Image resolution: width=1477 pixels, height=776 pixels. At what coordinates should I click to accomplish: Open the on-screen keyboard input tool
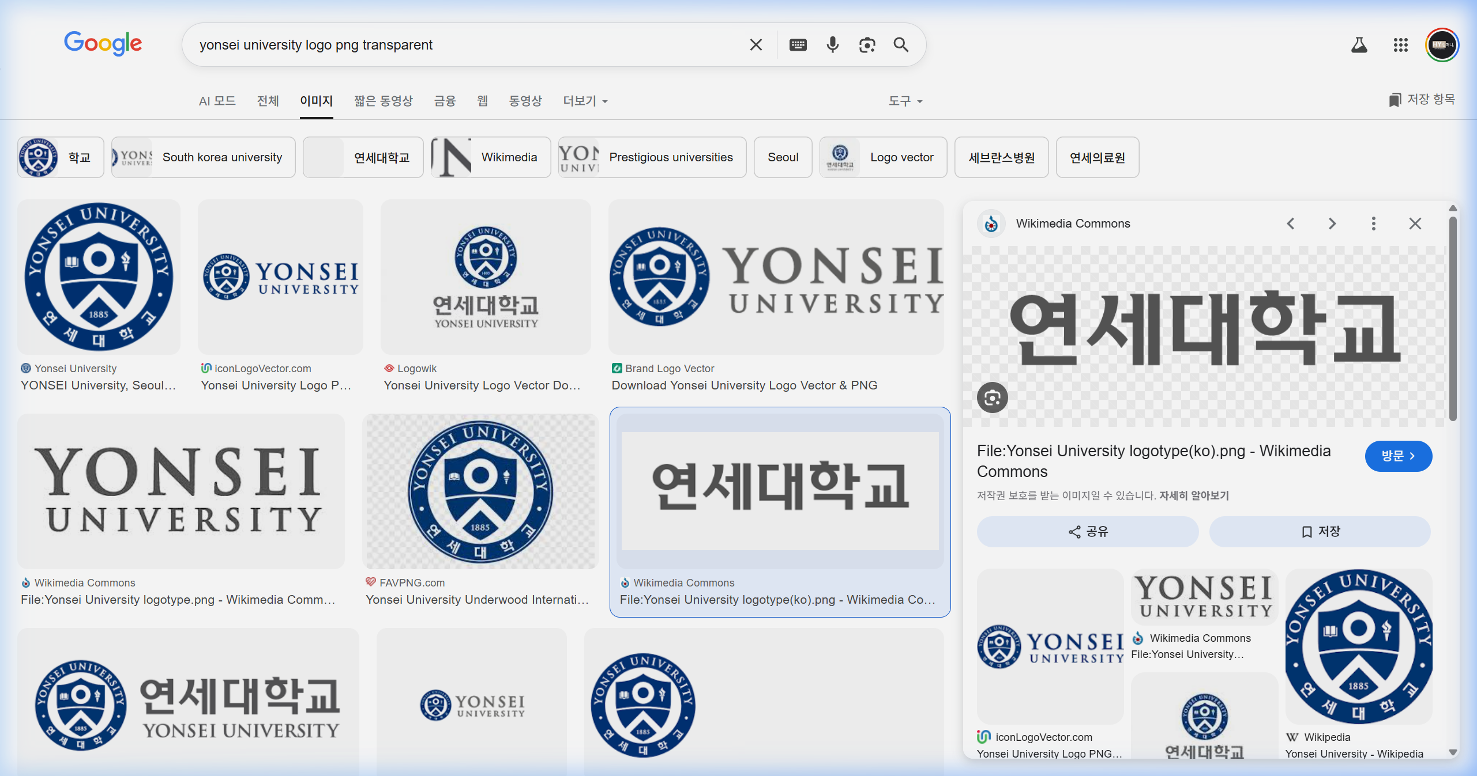[x=798, y=45]
